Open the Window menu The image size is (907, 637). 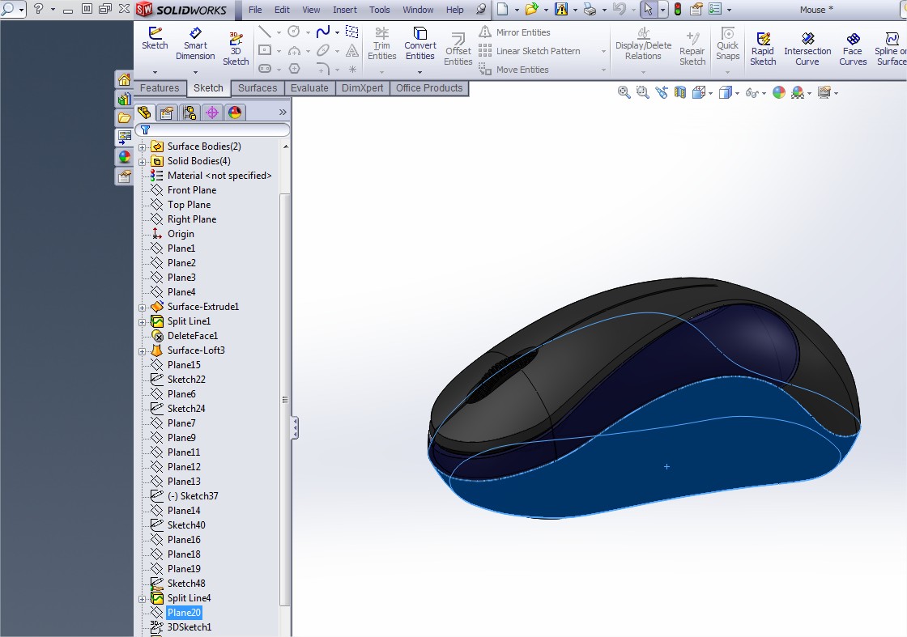click(x=418, y=10)
